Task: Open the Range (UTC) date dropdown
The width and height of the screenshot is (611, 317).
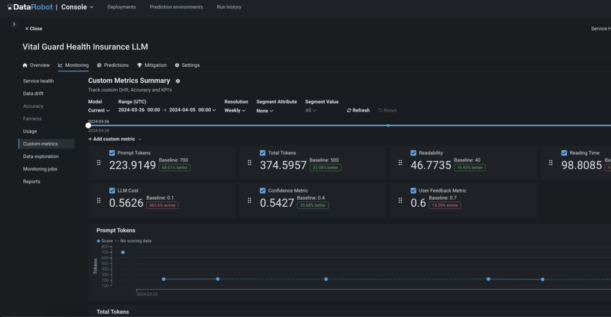Action: (x=167, y=110)
